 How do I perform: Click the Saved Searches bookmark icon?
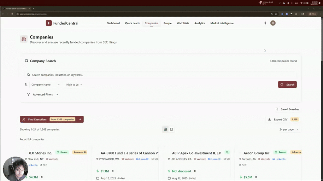pyautogui.click(x=277, y=109)
